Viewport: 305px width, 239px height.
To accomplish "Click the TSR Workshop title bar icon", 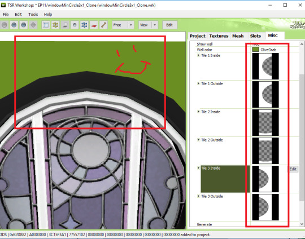I will tap(3, 5).
